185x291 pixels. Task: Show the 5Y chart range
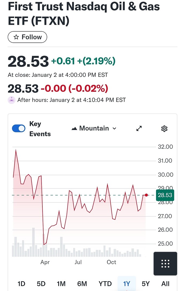coord(146,283)
